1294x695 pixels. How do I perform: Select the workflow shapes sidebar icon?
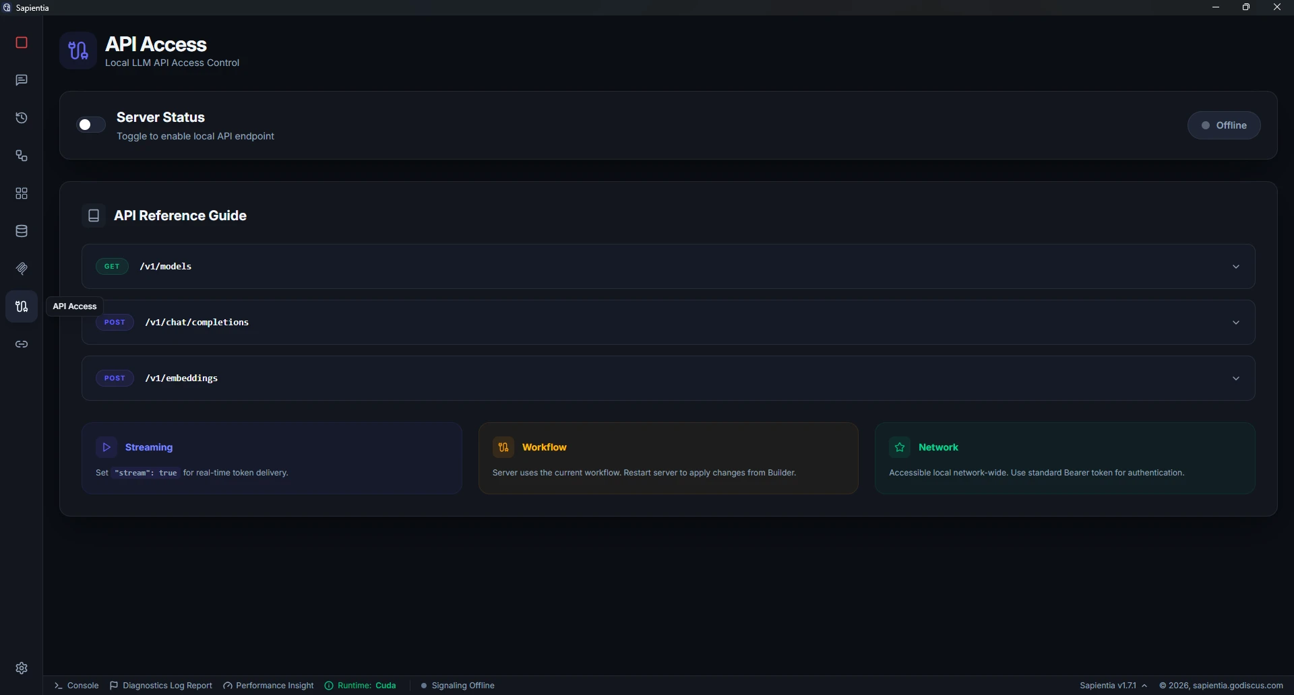[22, 156]
